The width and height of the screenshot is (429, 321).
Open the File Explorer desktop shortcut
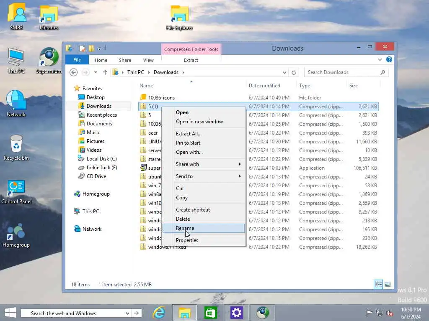click(179, 17)
